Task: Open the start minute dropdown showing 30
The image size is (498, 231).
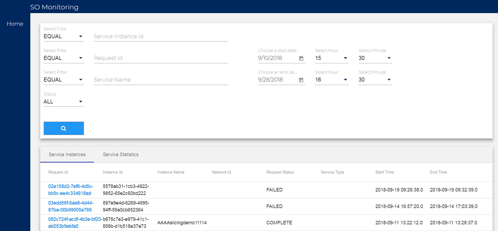Action: coord(375,58)
